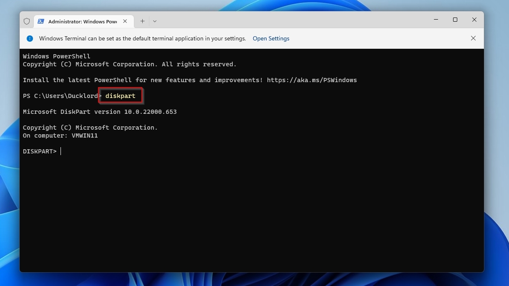
Task: Click the PS C:\Users\Ducklord prompt text
Action: point(61,95)
